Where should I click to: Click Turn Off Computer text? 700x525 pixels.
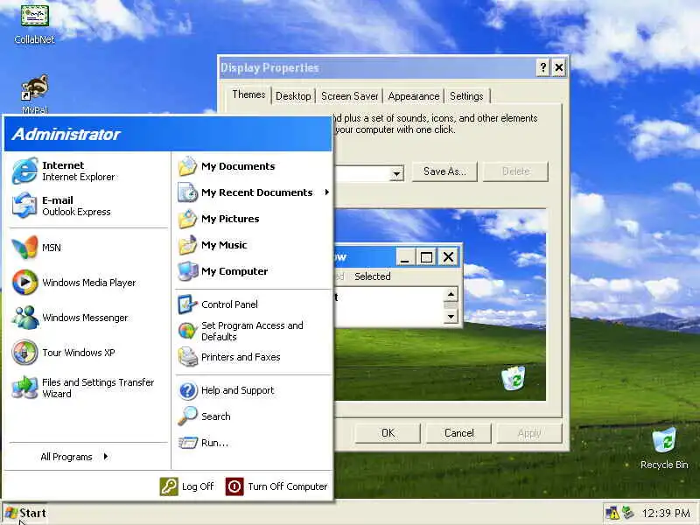point(288,486)
